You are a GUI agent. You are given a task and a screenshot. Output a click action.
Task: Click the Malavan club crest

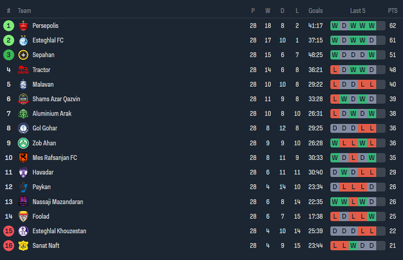click(23, 85)
